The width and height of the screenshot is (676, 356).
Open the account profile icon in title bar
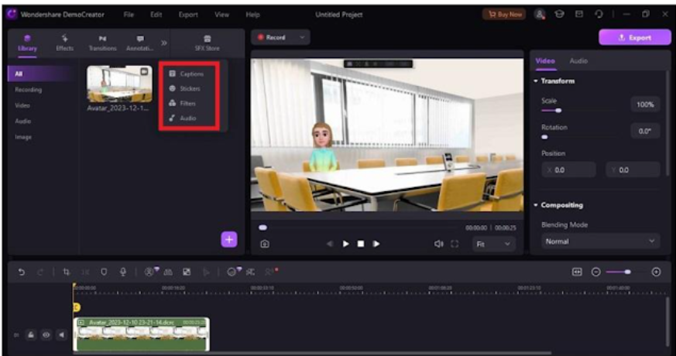click(540, 14)
